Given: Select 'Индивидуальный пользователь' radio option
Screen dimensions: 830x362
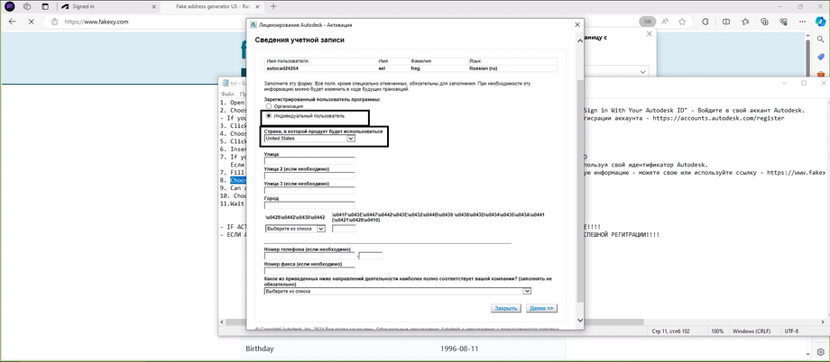Looking at the screenshot, I should pyautogui.click(x=268, y=116).
